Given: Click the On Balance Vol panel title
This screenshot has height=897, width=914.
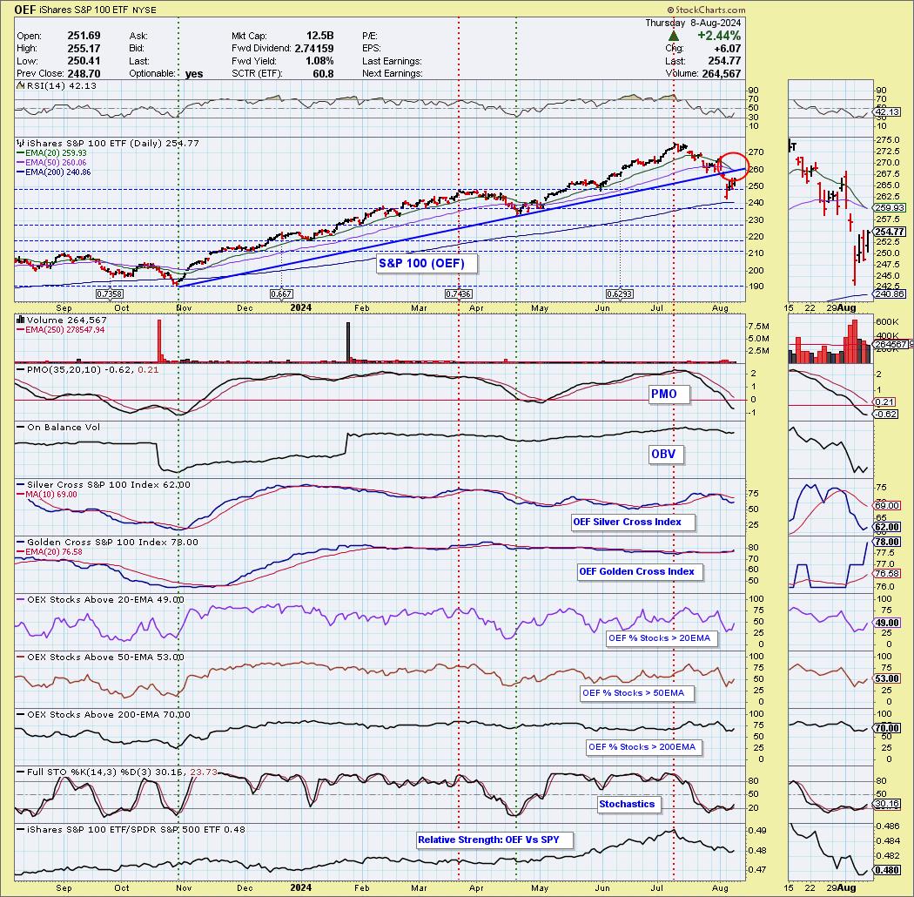Looking at the screenshot, I should [64, 427].
